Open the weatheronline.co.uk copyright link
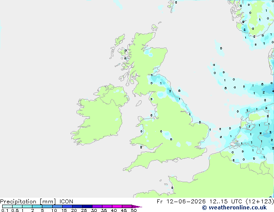This screenshot has height=212, width=274. (234, 208)
